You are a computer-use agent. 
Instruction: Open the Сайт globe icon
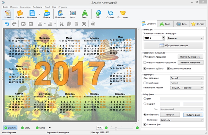[x=98, y=14]
